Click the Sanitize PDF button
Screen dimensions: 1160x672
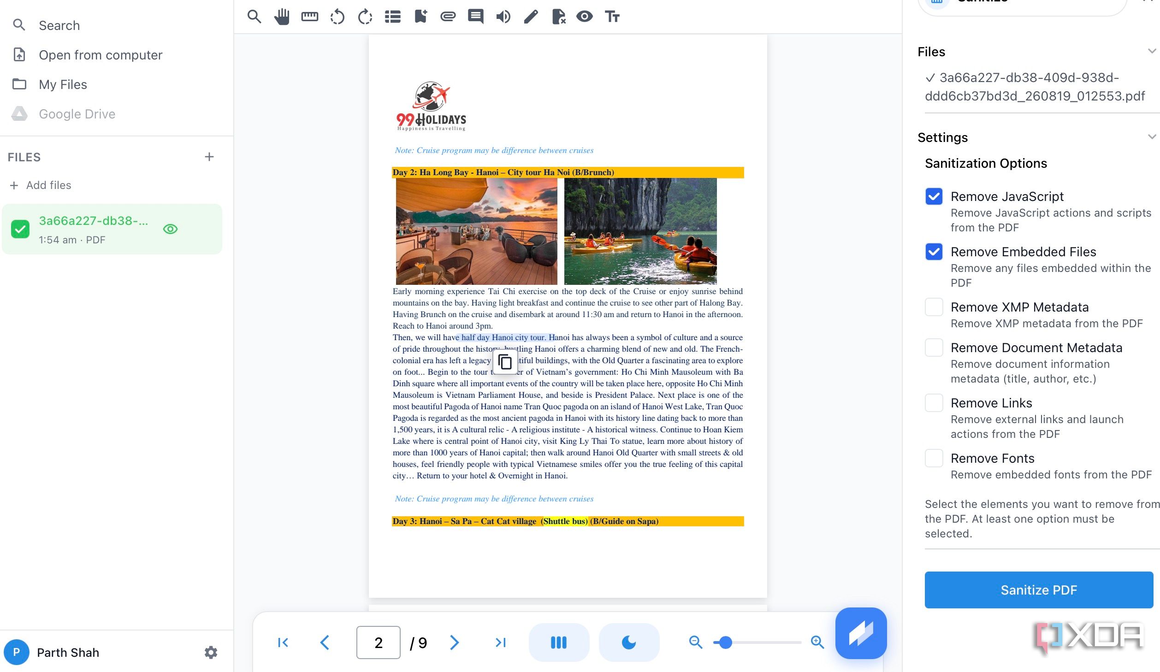[1039, 590]
